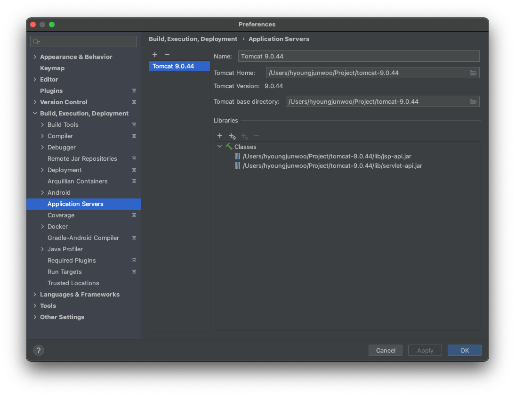Collapse the Classes library node
Viewport: 515px width, 396px height.
click(x=219, y=147)
